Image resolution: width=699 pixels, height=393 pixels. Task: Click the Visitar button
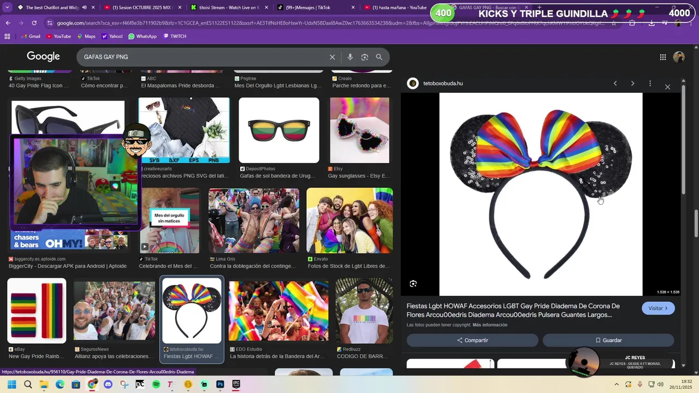click(x=658, y=308)
